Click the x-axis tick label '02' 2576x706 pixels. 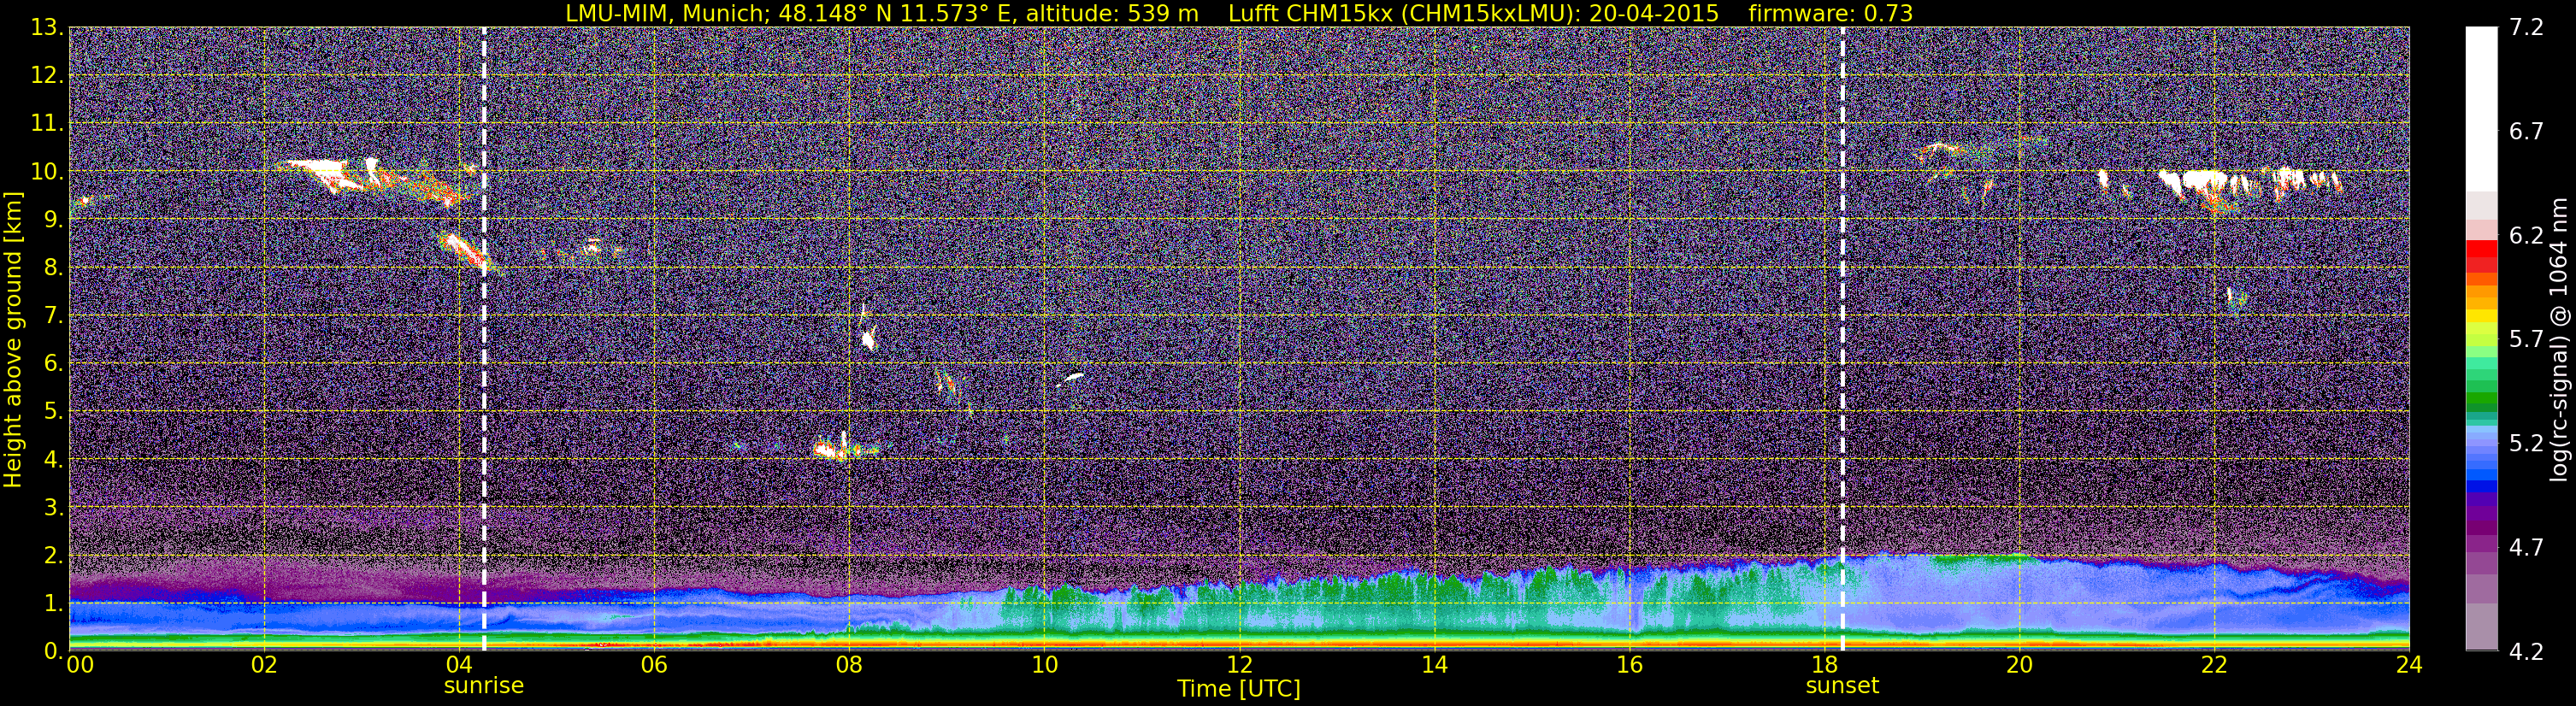coord(264,665)
